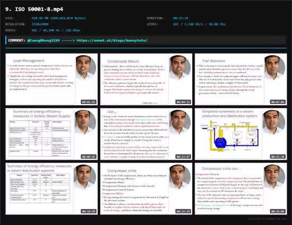
Task: Click the 'Fuel Selection' slide heading
Action: 214,61
